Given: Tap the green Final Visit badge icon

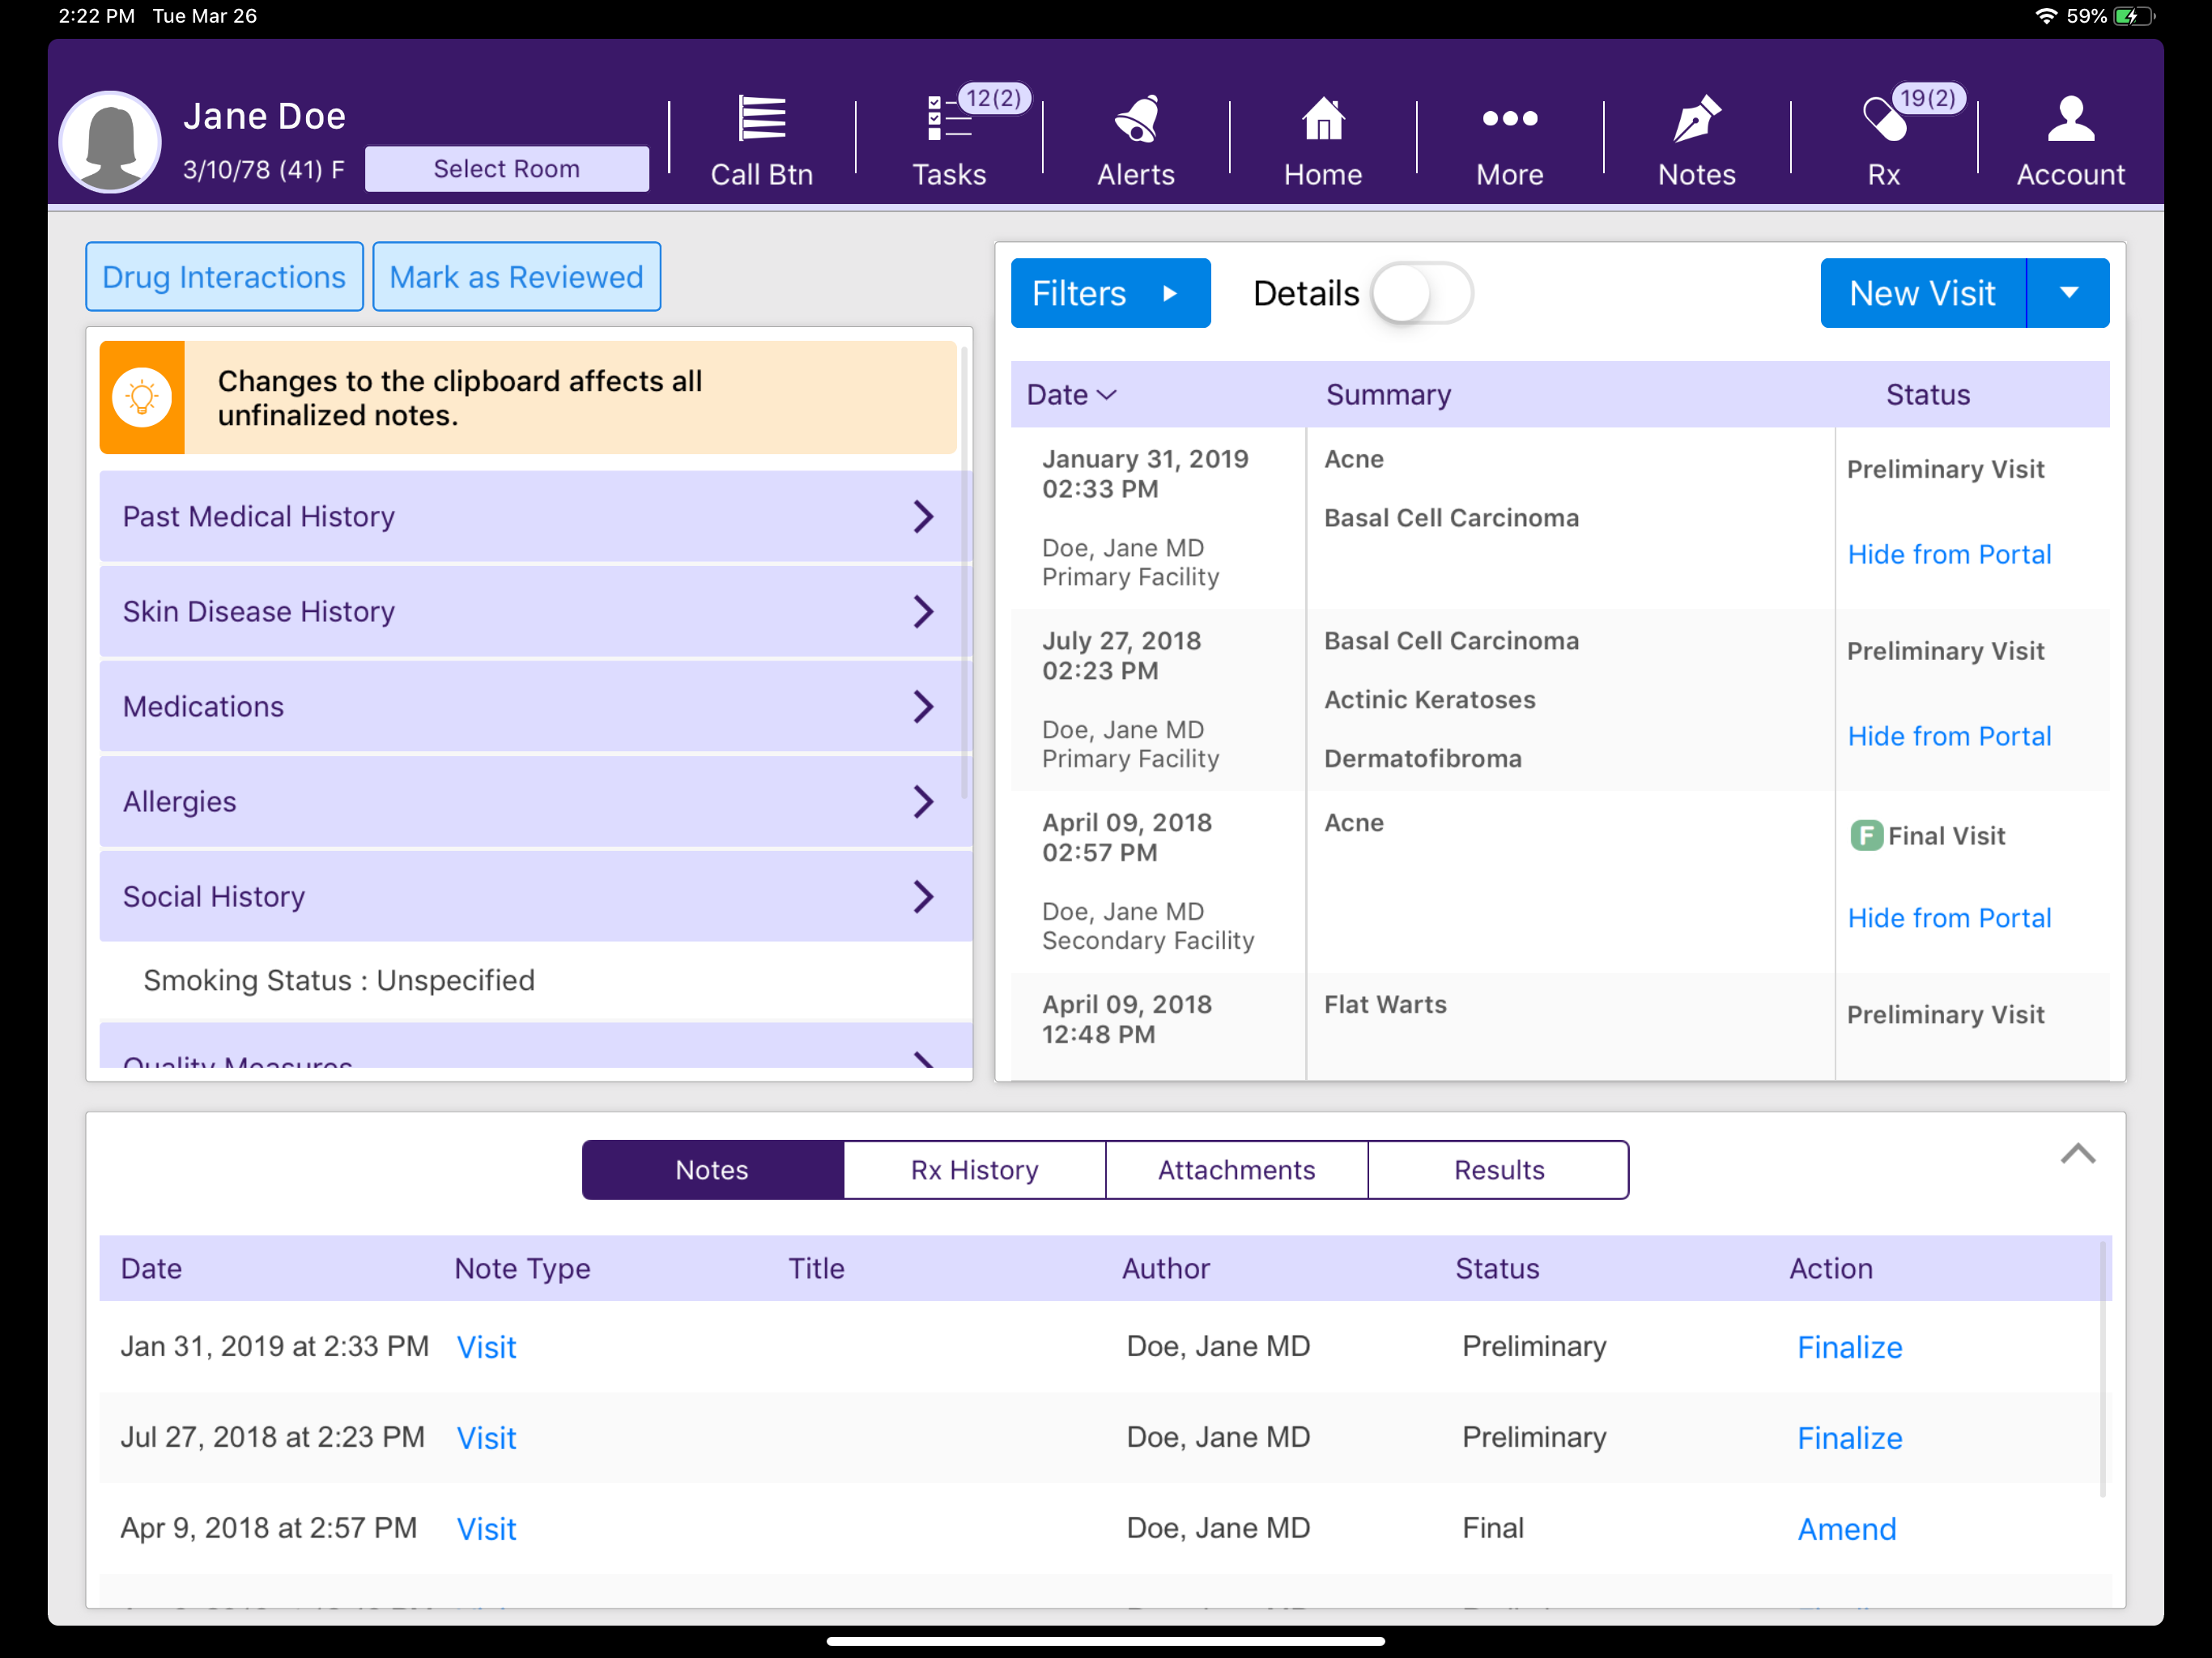Looking at the screenshot, I should click(x=1866, y=836).
